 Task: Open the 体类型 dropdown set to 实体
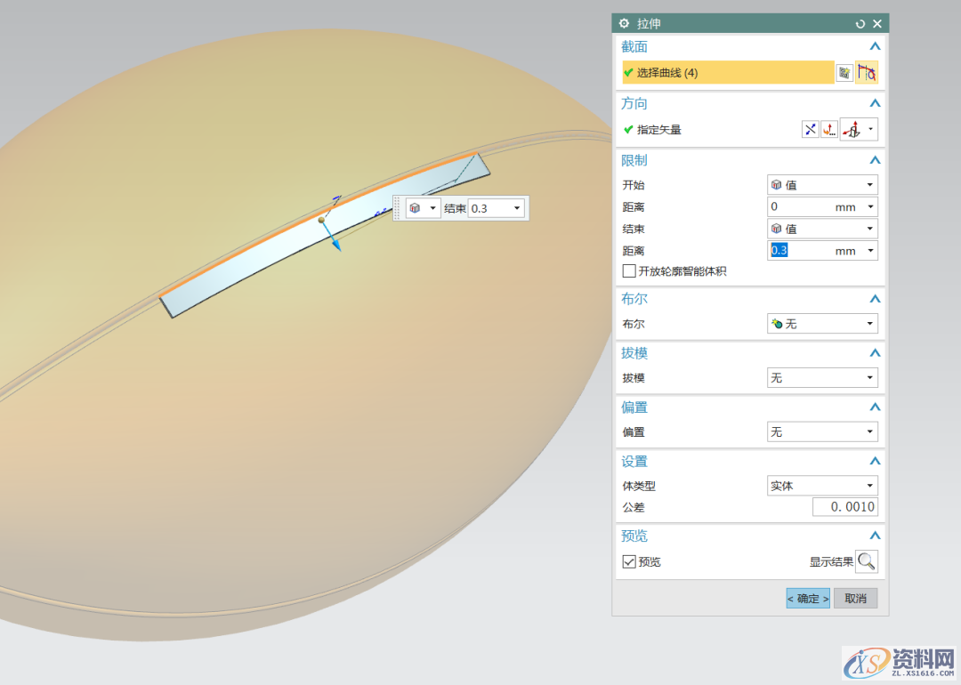point(822,486)
